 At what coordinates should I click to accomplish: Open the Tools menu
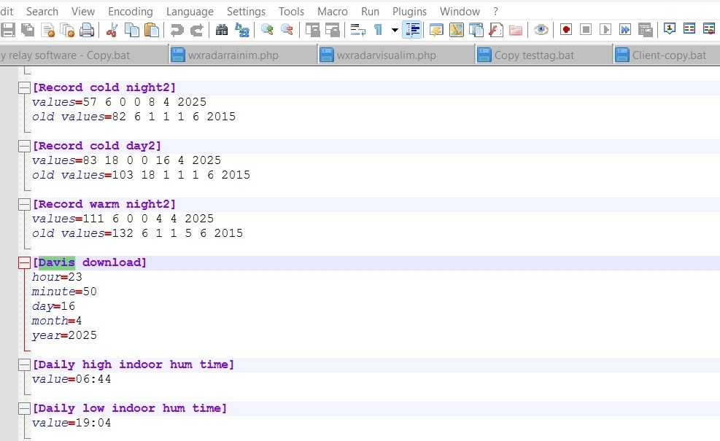(292, 12)
